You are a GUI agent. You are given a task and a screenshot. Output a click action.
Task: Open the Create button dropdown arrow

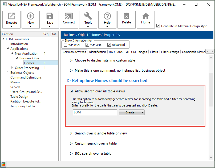click(143, 112)
